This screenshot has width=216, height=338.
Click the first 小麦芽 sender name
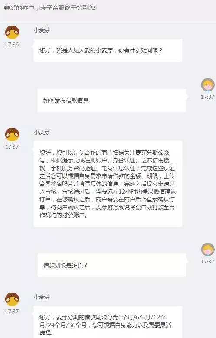42,30
